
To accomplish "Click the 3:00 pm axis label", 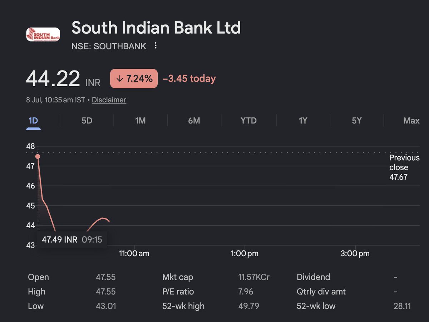I will click(355, 254).
